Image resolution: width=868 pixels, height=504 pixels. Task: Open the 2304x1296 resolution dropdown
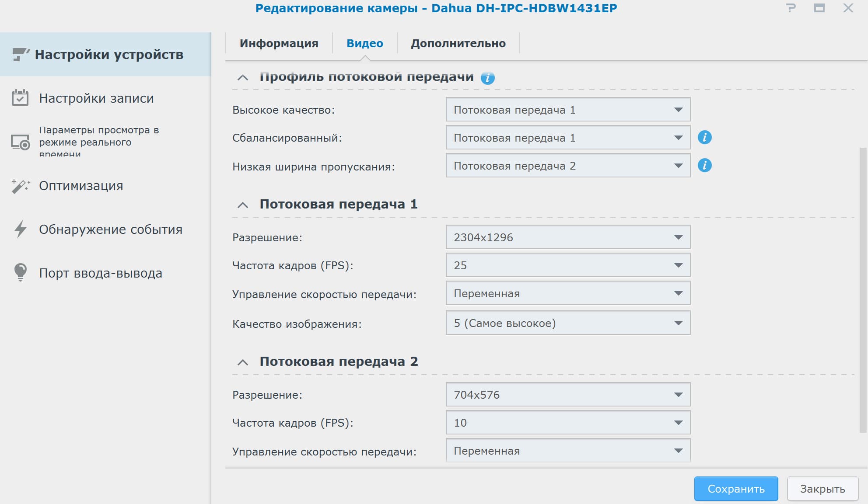[567, 237]
